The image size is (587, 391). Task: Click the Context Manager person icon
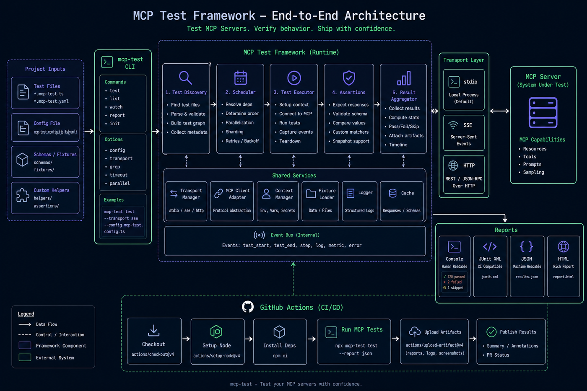click(x=266, y=193)
